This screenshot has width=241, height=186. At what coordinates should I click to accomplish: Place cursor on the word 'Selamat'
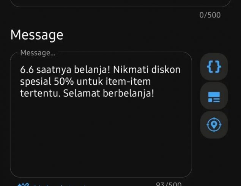(x=82, y=93)
